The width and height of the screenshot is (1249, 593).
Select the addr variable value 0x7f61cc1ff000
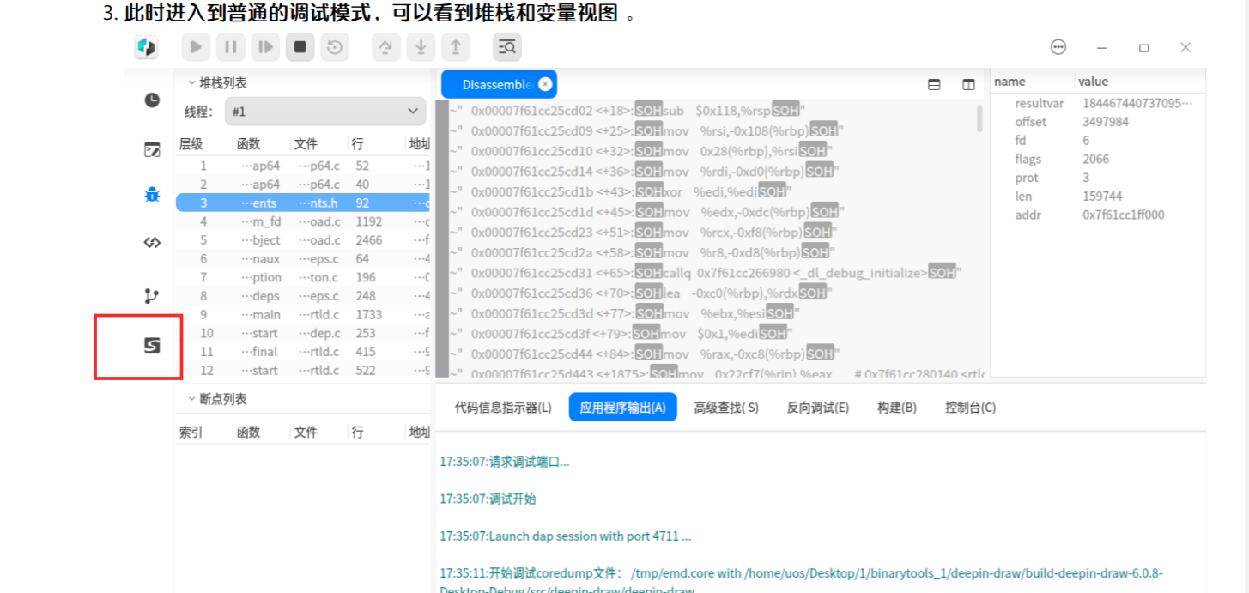coord(1124,215)
